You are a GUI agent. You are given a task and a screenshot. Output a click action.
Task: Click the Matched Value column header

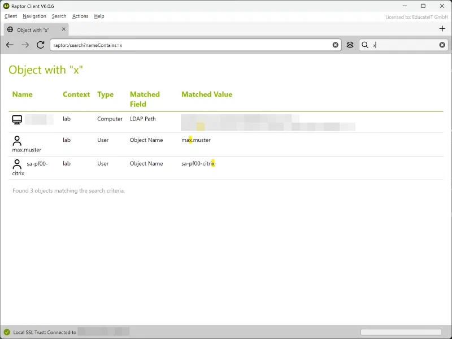point(207,94)
